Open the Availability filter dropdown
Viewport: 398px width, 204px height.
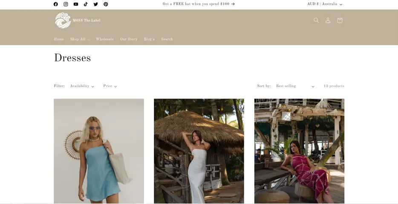coord(82,86)
